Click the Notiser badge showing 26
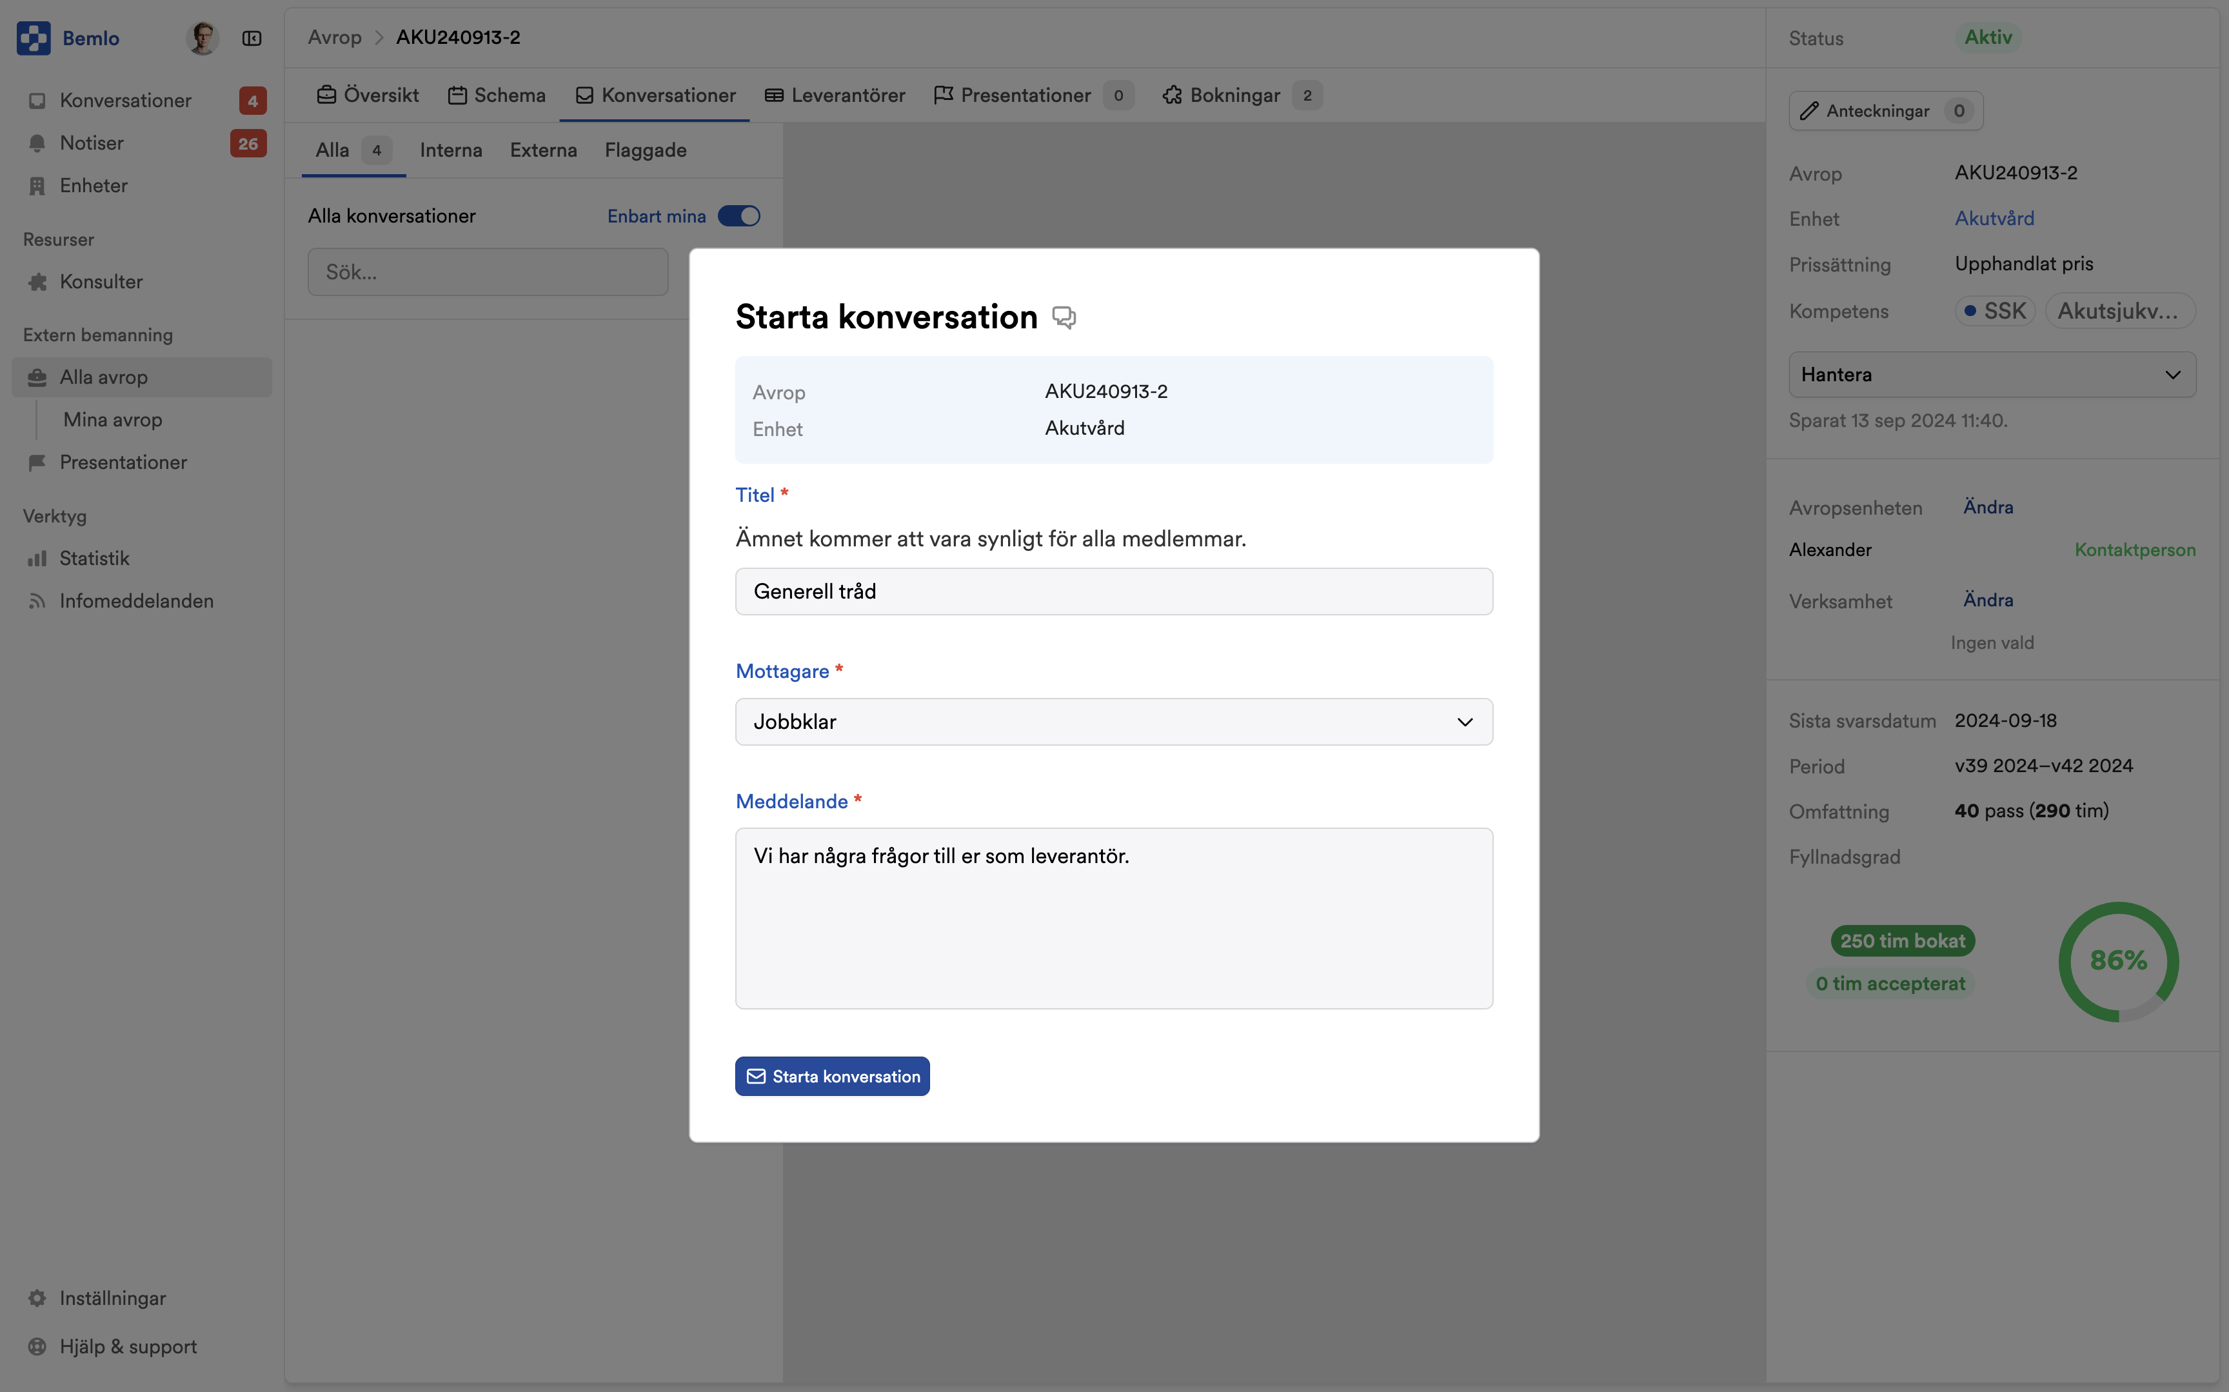The width and height of the screenshot is (2229, 1392). pyautogui.click(x=248, y=143)
